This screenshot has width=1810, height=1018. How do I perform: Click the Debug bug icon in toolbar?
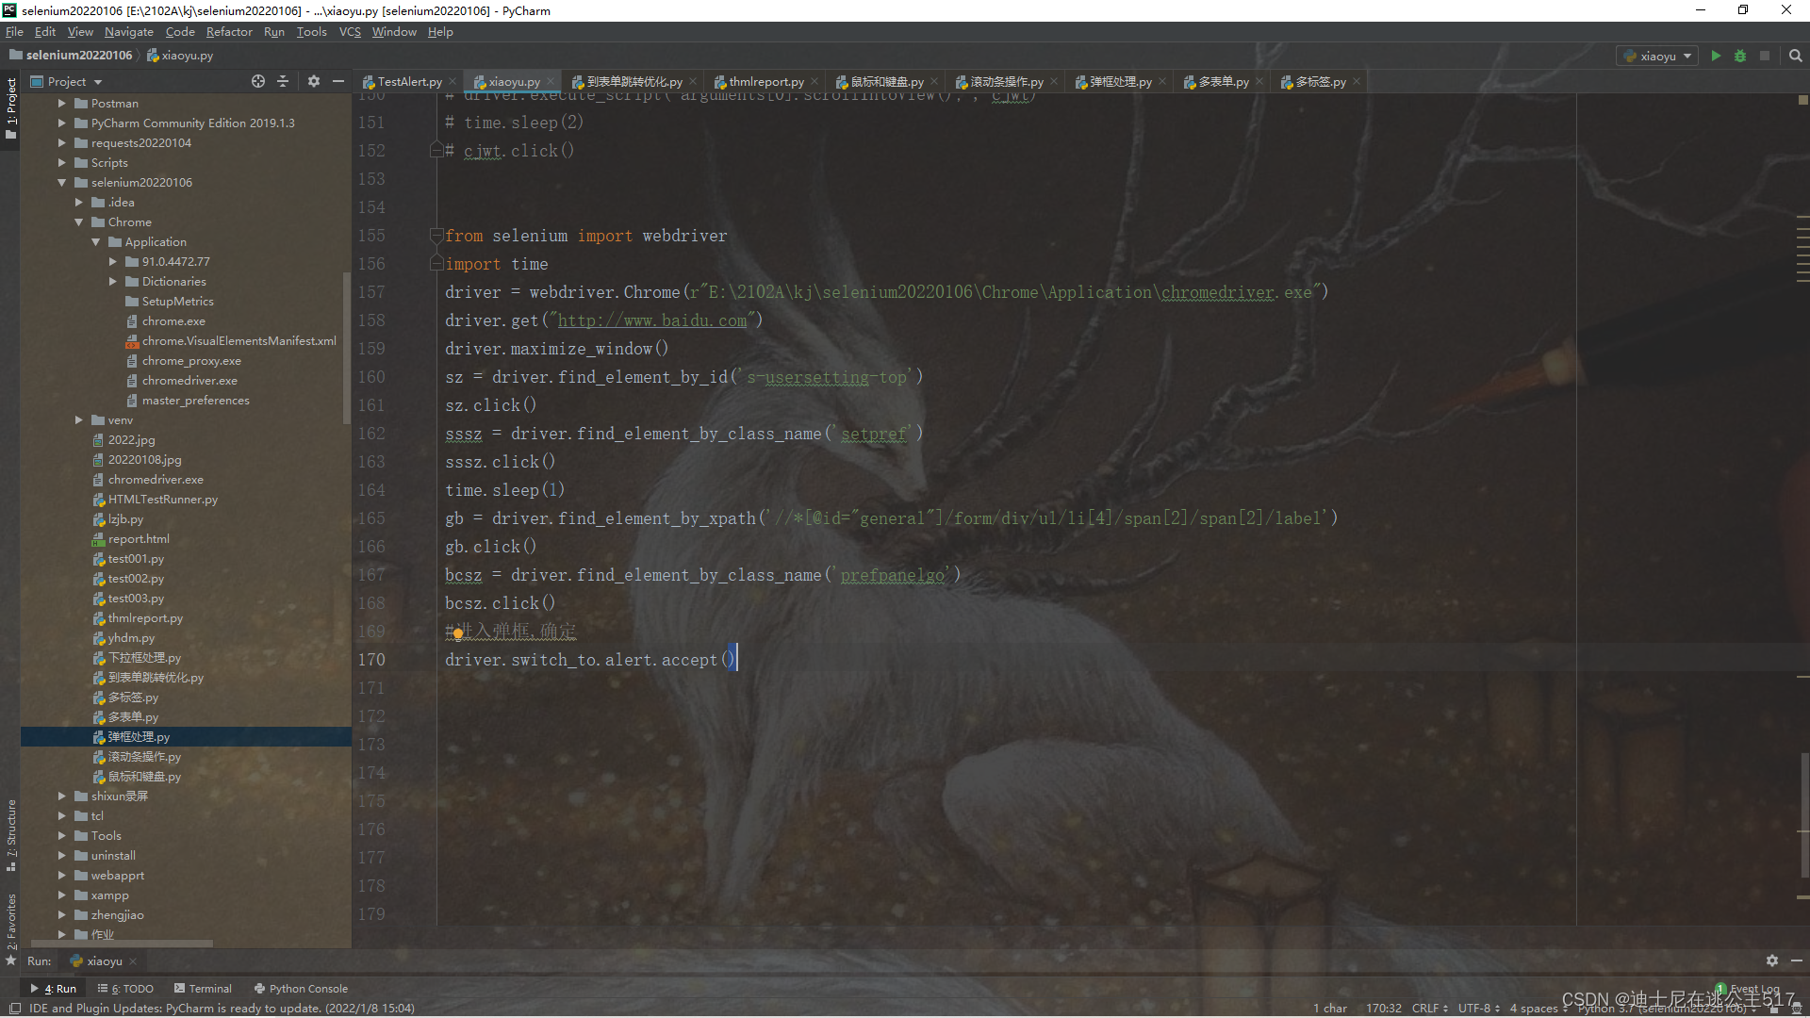(1740, 56)
